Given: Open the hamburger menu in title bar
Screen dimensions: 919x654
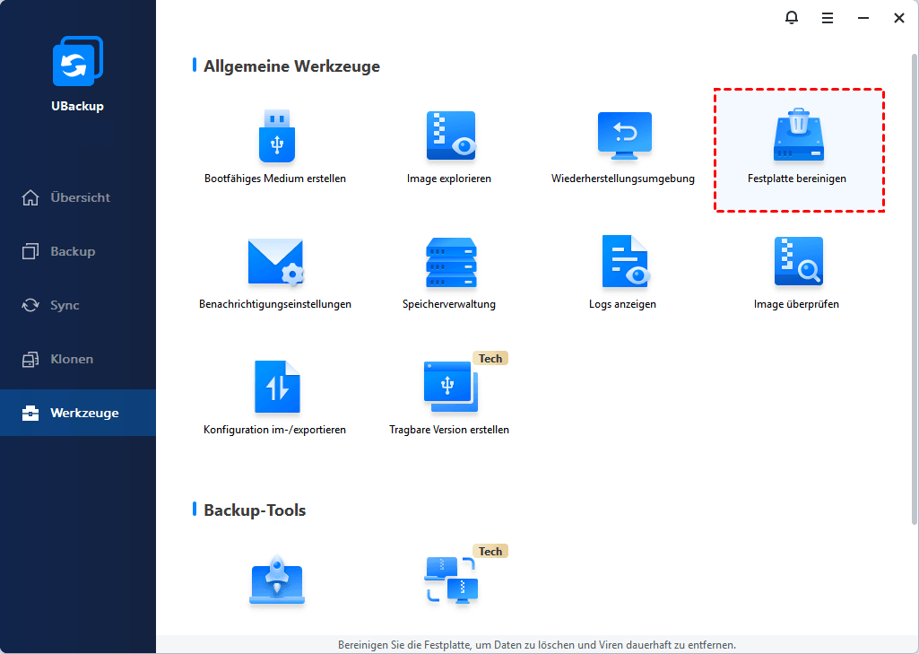Looking at the screenshot, I should click(828, 18).
